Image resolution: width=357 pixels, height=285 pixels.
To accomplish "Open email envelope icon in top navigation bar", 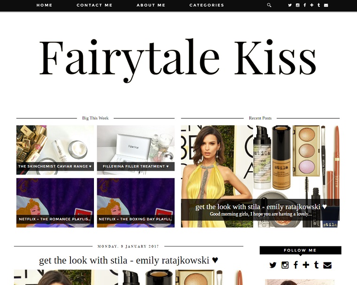I will coord(326,5).
